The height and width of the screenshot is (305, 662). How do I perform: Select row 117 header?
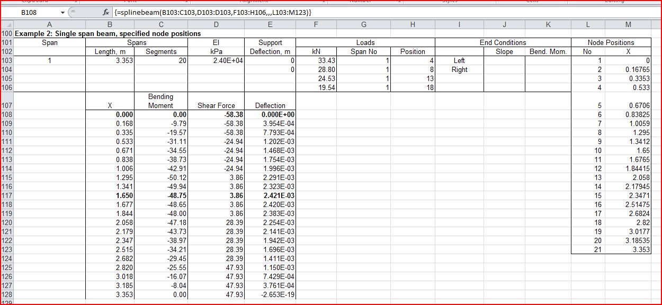point(7,195)
